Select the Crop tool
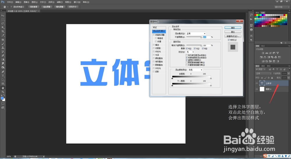 tap(3, 31)
